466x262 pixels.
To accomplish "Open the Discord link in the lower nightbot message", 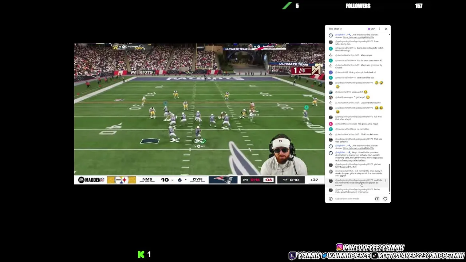I will tap(358, 148).
